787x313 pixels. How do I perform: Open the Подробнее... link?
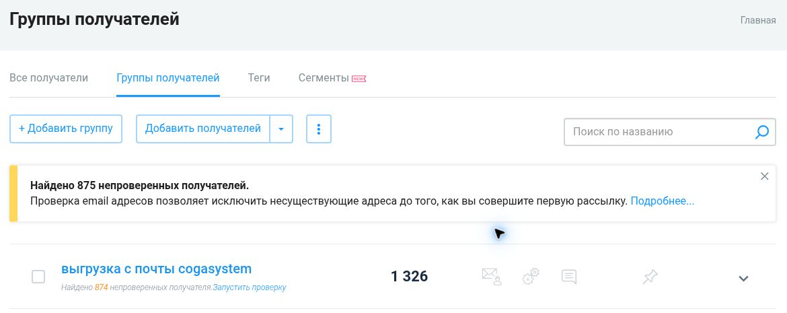click(x=663, y=201)
